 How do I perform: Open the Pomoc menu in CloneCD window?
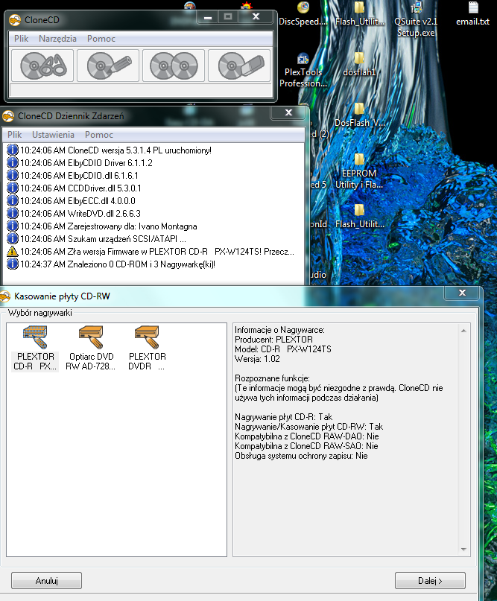[x=101, y=39]
